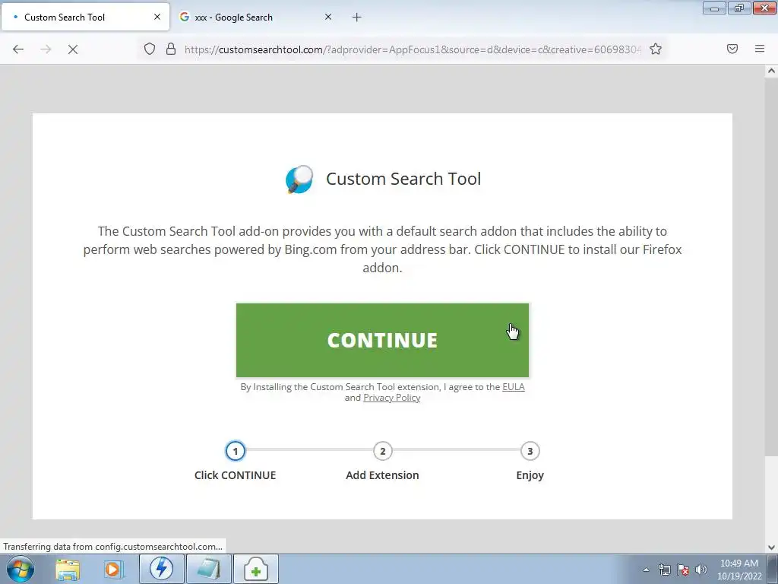Image resolution: width=778 pixels, height=584 pixels.
Task: Click the network tray icon
Action: [x=664, y=570]
